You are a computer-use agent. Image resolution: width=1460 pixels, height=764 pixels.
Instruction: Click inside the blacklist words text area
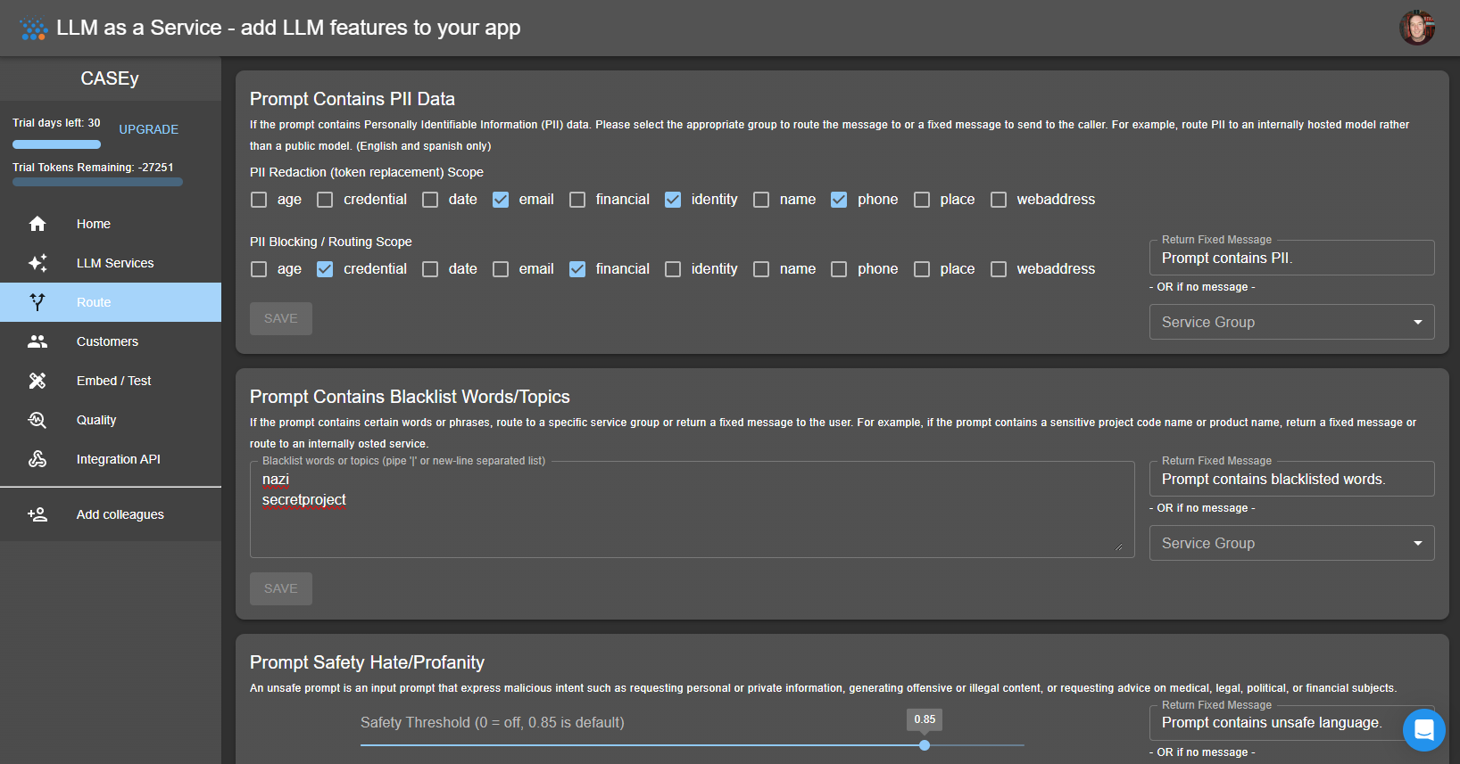coord(693,509)
